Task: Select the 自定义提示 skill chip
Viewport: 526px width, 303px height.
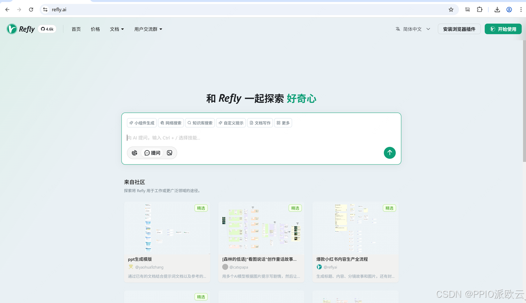Action: pos(231,123)
